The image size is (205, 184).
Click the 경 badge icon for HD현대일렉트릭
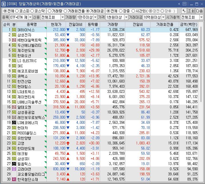click(x=14, y=40)
